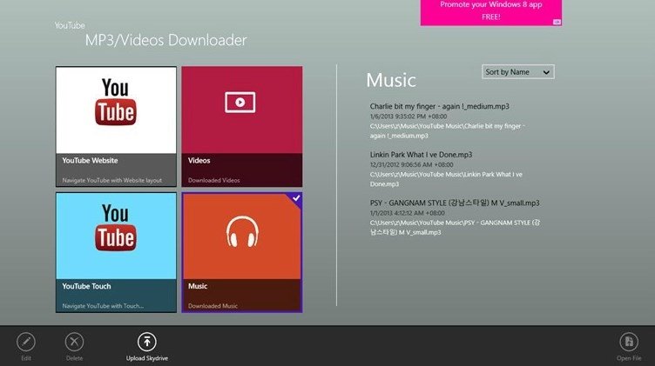Open the Sort by Name dropdown
Viewport: 655px width, 366px height.
tap(518, 71)
